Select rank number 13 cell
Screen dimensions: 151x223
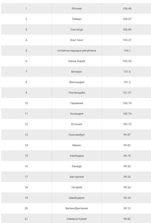(x=26, y=135)
